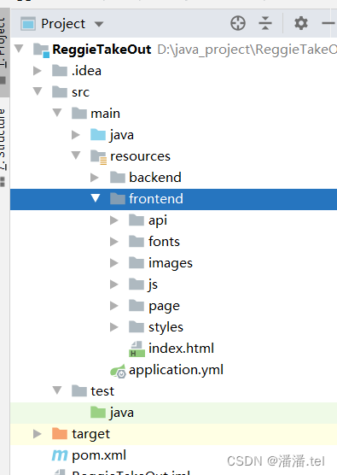
Task: Select the 'application.yml' file name
Action: [x=176, y=370]
